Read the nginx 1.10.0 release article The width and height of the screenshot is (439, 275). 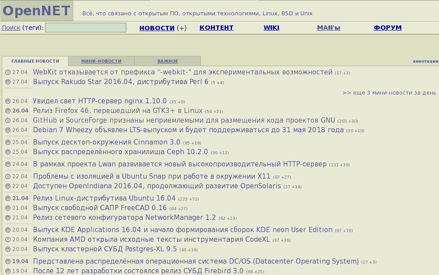[x=100, y=101]
